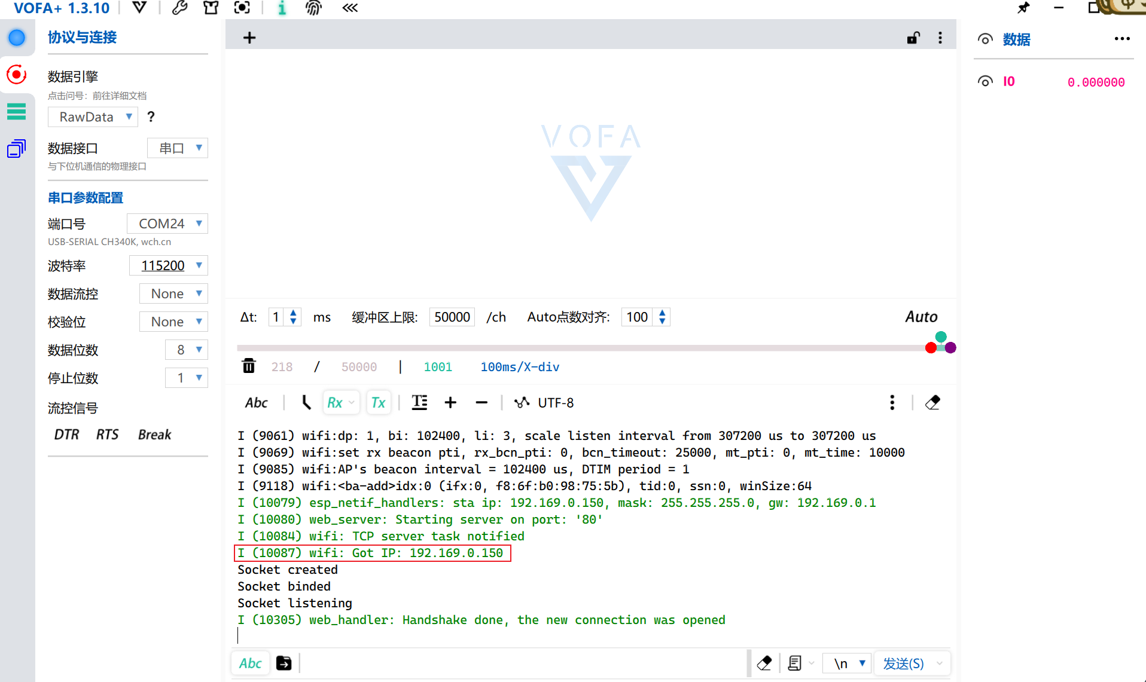
Task: Open the 数据流控 None dropdown
Action: 173,293
